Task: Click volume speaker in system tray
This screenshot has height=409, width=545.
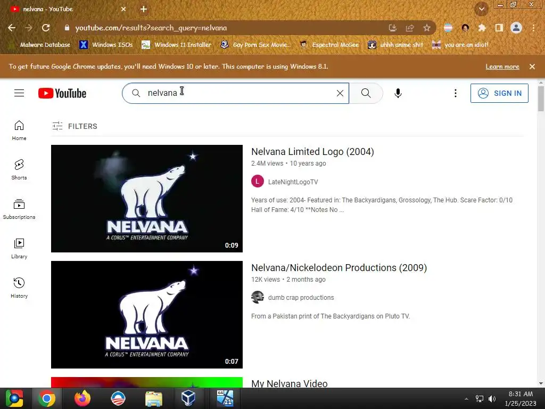Action: coord(492,398)
